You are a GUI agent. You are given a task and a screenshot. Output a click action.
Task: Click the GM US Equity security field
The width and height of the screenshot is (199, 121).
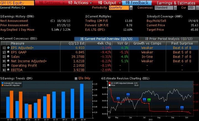click(17, 3)
